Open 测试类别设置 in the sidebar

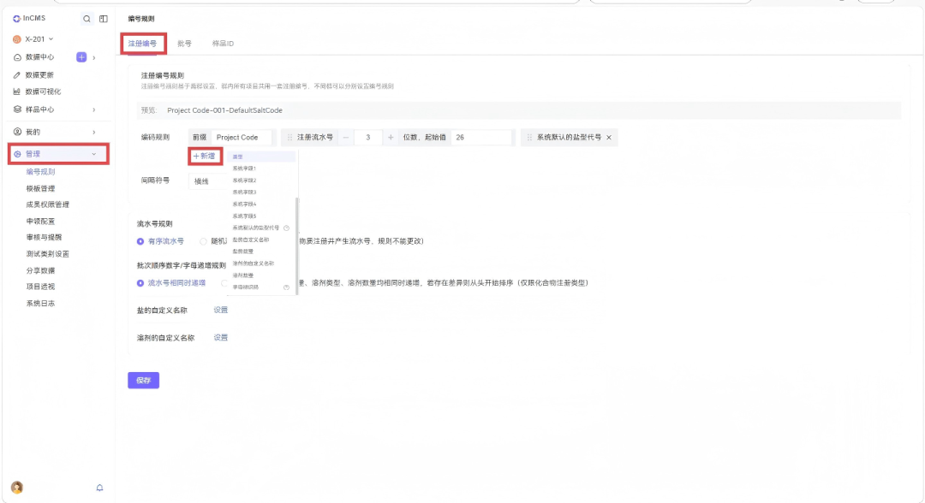[48, 254]
